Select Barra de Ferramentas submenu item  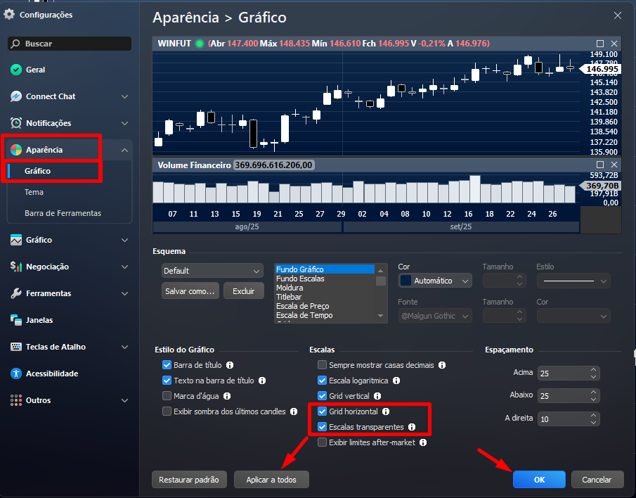coord(63,213)
